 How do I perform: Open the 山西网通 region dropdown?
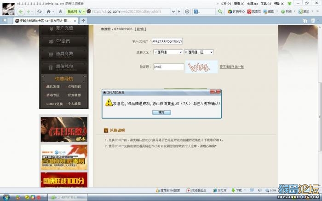tap(168, 52)
